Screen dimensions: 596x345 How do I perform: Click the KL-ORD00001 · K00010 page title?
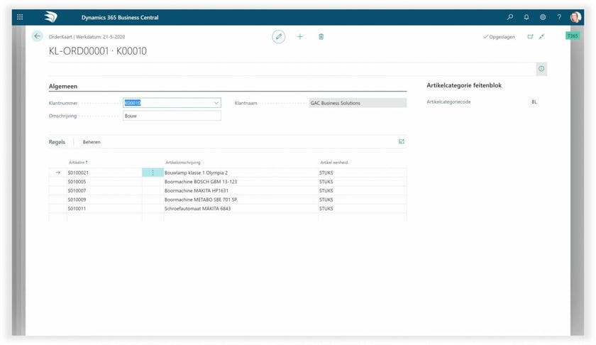tap(98, 51)
